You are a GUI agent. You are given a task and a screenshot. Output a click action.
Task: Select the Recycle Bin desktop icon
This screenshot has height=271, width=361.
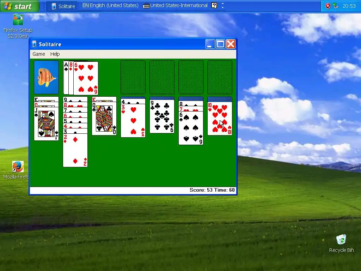click(341, 244)
